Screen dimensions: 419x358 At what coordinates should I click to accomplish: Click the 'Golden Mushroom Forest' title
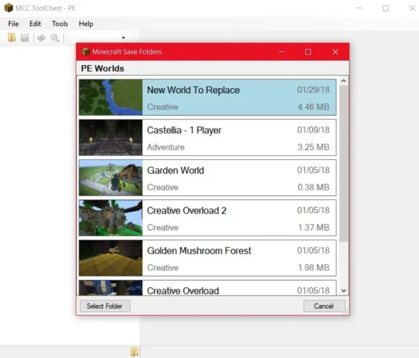[x=199, y=251]
